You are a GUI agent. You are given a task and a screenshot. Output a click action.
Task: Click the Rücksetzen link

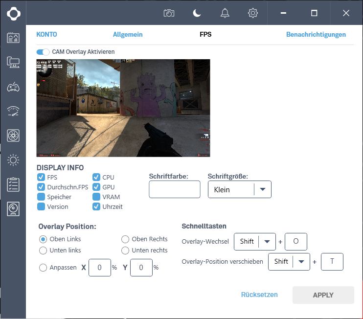click(259, 295)
